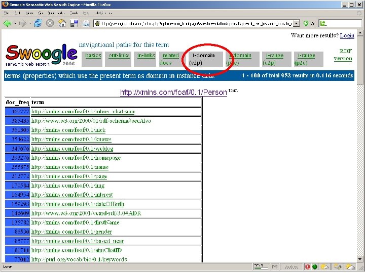Click the save disk toolbar icon

[74, 23]
